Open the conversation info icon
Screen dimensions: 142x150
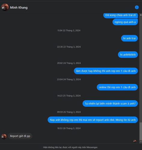(x=137, y=7)
